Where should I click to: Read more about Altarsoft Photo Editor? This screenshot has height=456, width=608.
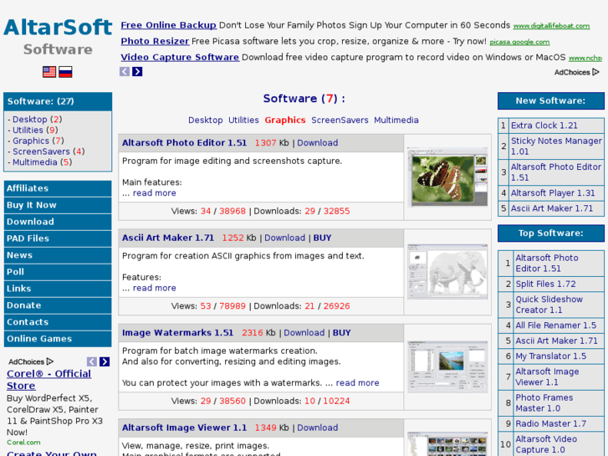pyautogui.click(x=155, y=193)
